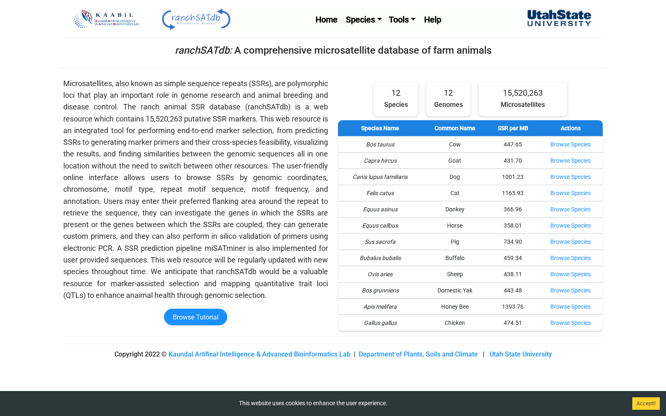Browse Species for Canis lupus familiaris

tap(570, 177)
